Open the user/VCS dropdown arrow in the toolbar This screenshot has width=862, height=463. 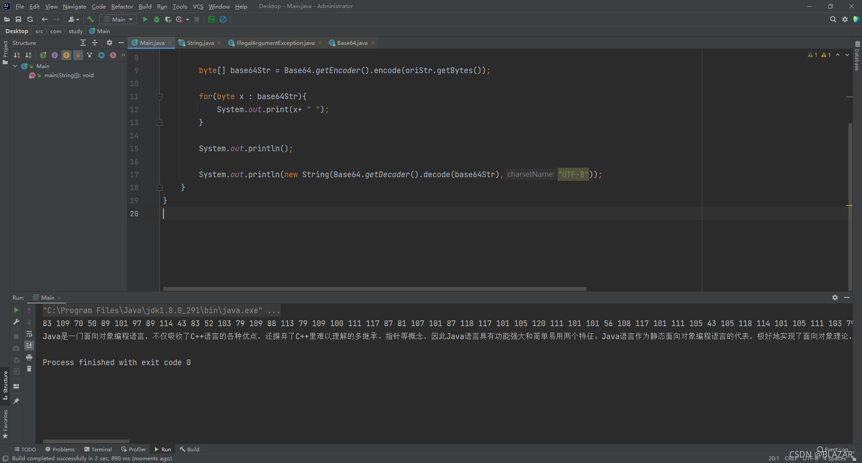(78, 19)
